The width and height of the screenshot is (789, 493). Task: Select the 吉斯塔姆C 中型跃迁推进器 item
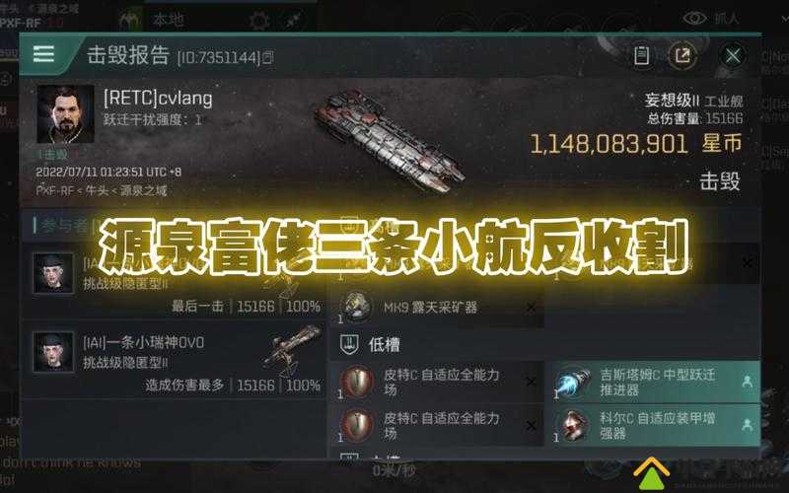pos(656,382)
